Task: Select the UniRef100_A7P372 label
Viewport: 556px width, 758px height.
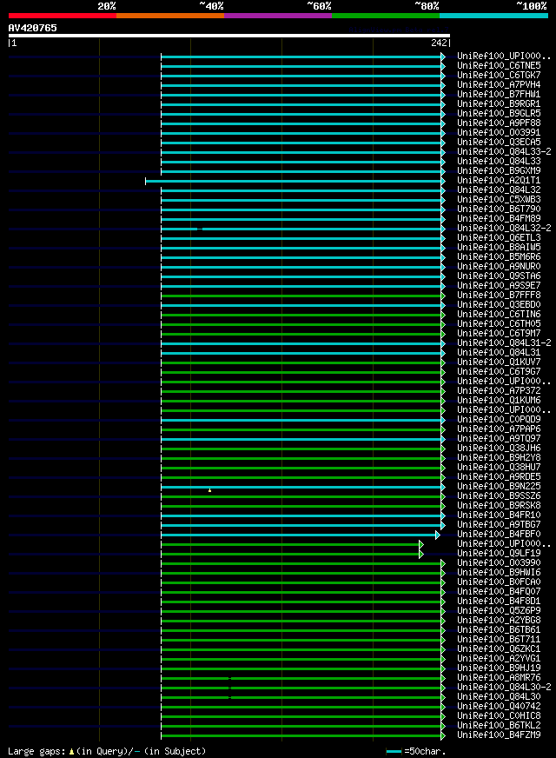Action: tap(499, 390)
